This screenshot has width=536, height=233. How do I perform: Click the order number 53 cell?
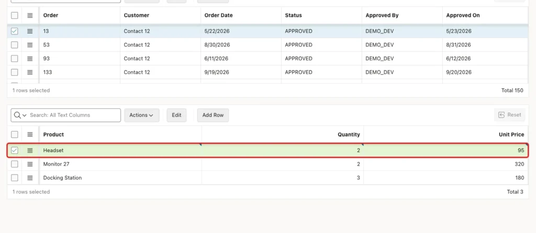[x=80, y=45]
